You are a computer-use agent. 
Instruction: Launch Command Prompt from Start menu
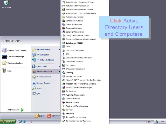(15, 57)
